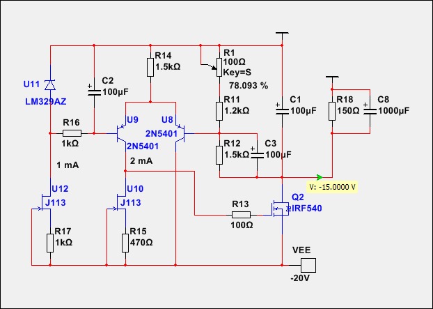Click the probe reading V: -15.0000 V

tap(332, 187)
